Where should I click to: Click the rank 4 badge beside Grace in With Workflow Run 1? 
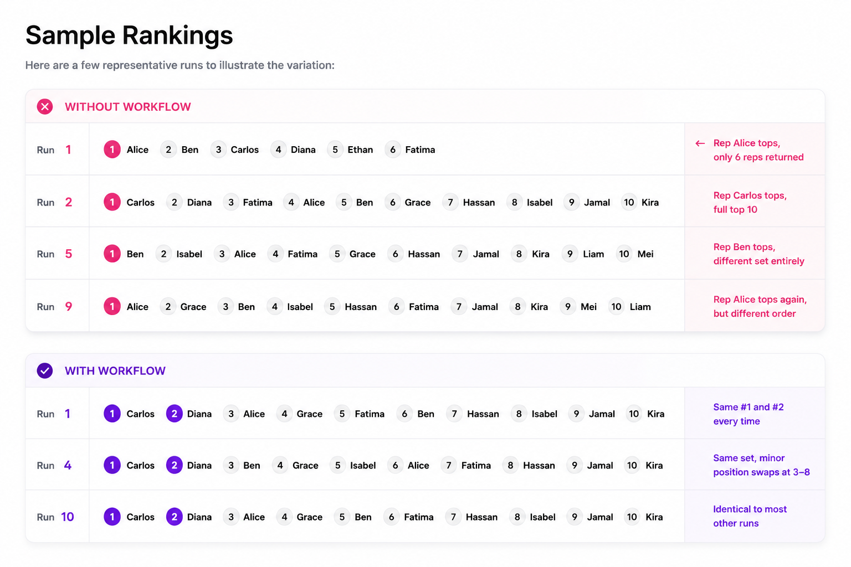click(x=284, y=414)
